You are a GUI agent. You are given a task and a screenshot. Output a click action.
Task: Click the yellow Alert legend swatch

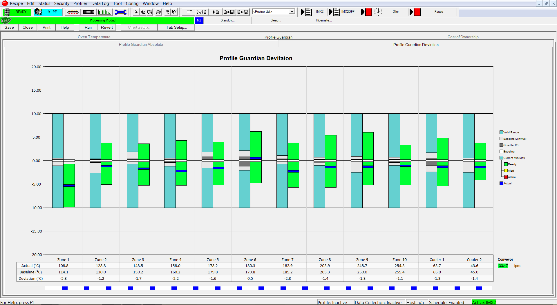[x=506, y=171]
